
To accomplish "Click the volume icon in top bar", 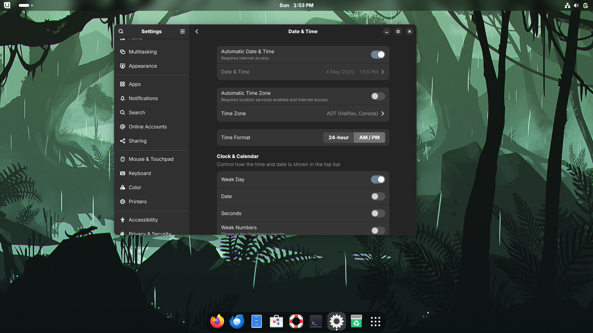I will pyautogui.click(x=576, y=5).
